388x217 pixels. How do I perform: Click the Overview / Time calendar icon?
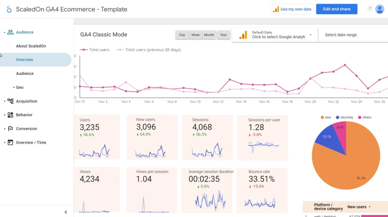point(10,142)
